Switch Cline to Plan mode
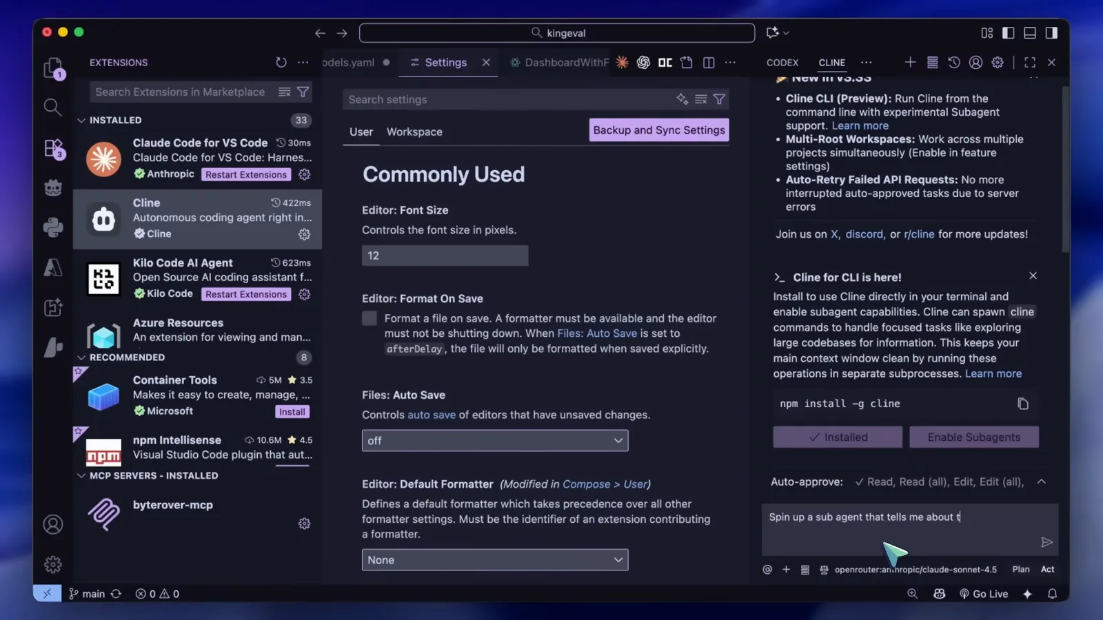 1021,569
